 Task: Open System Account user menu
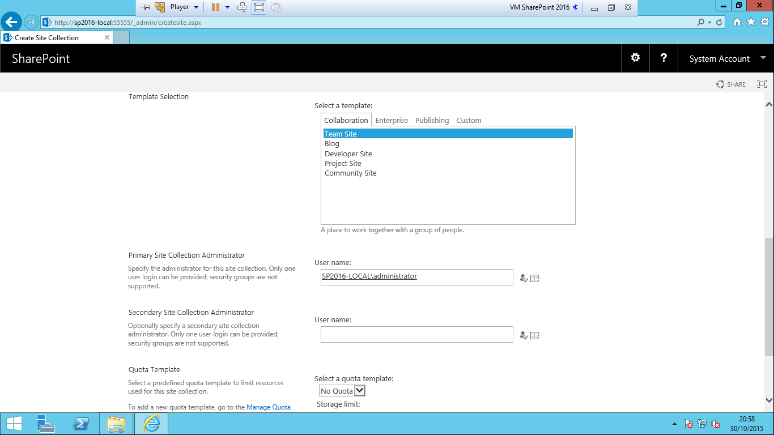pos(726,58)
